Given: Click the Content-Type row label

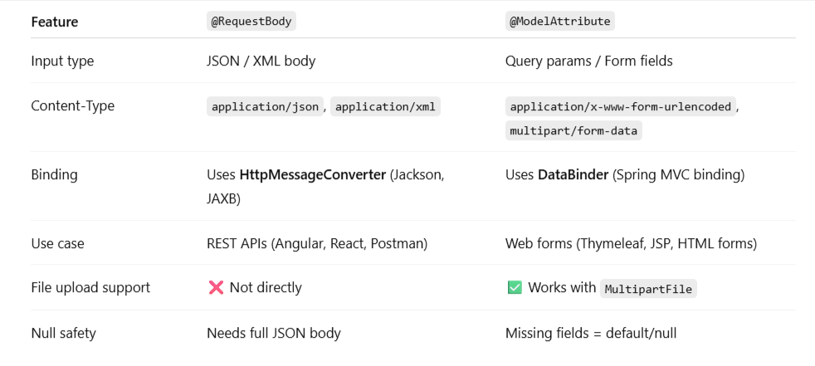Looking at the screenshot, I should click(73, 106).
